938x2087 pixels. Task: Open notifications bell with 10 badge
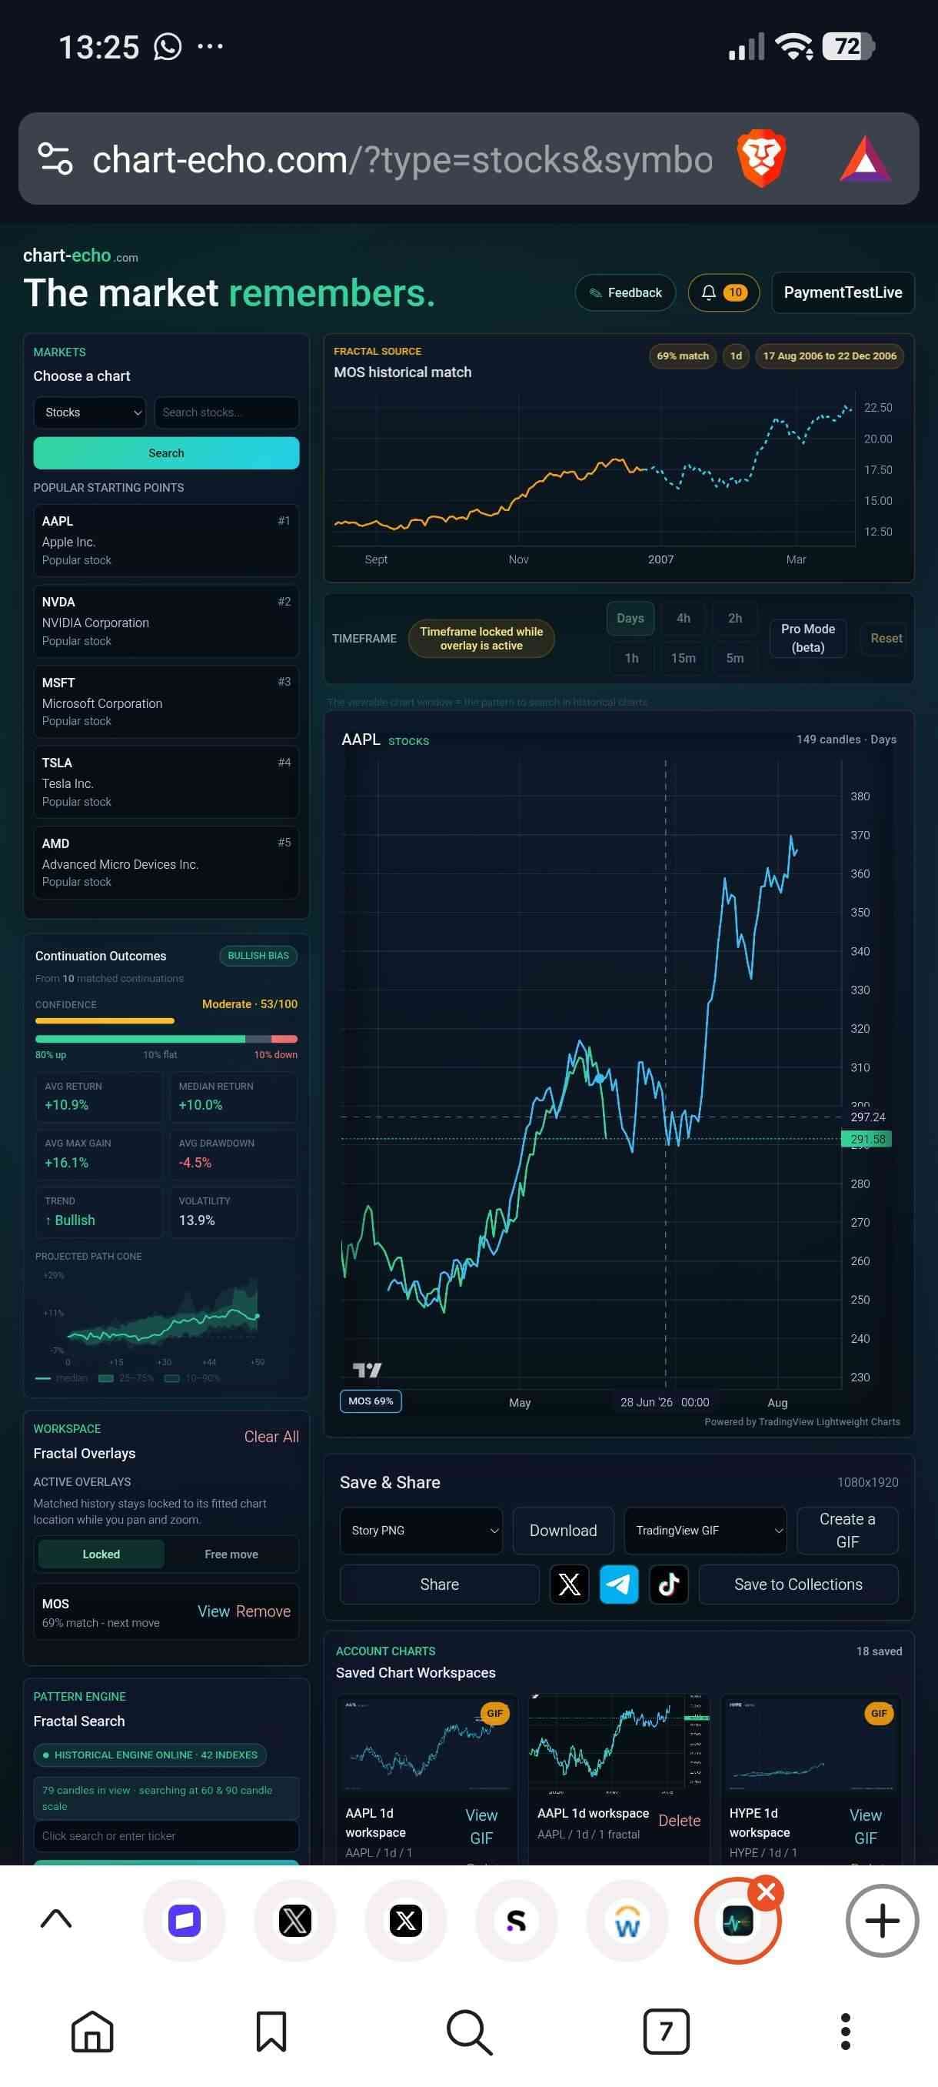point(723,292)
